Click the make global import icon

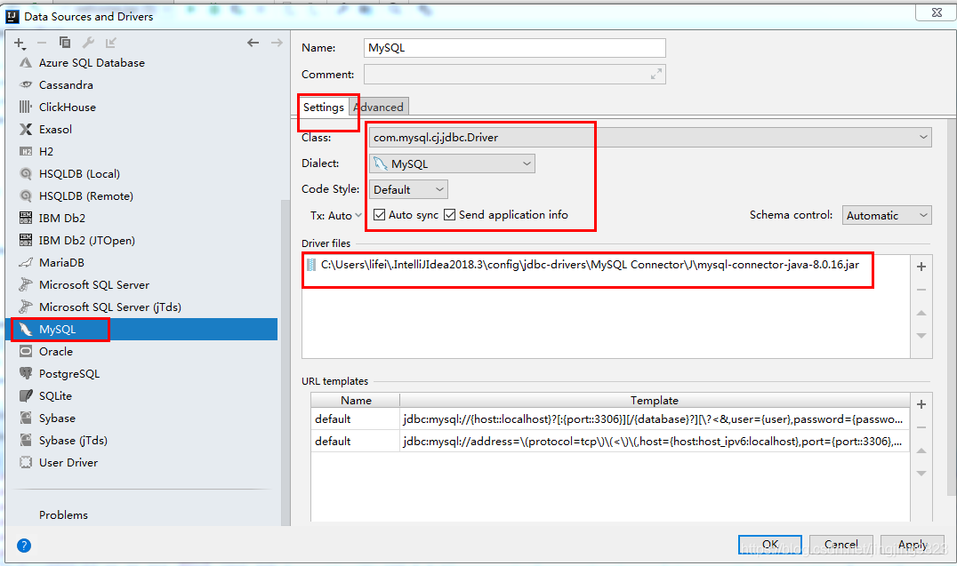[110, 42]
